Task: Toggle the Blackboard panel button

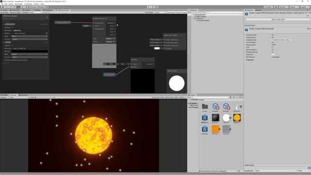Action: coord(171,12)
